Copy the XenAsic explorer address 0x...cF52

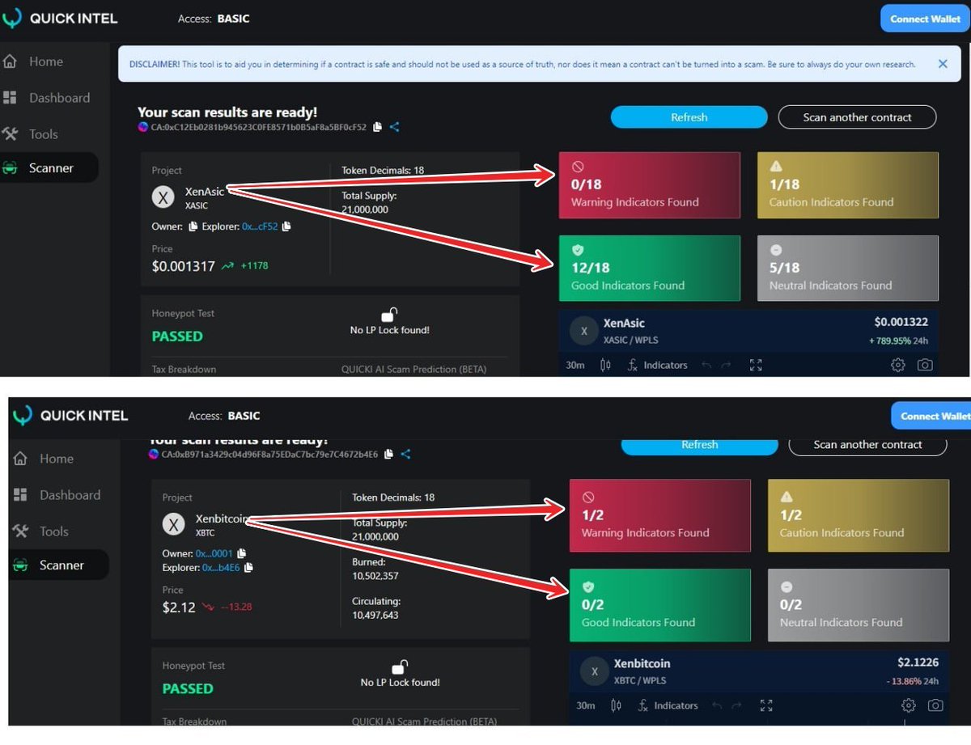point(286,226)
